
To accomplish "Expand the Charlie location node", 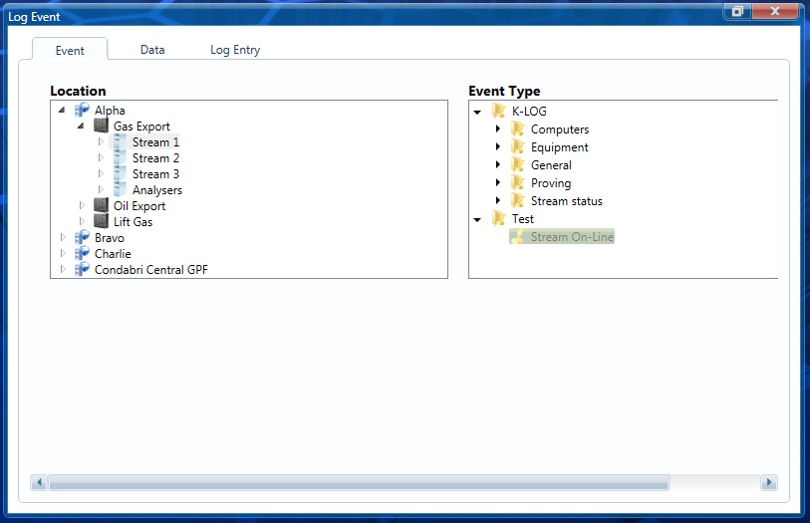I will pos(63,253).
